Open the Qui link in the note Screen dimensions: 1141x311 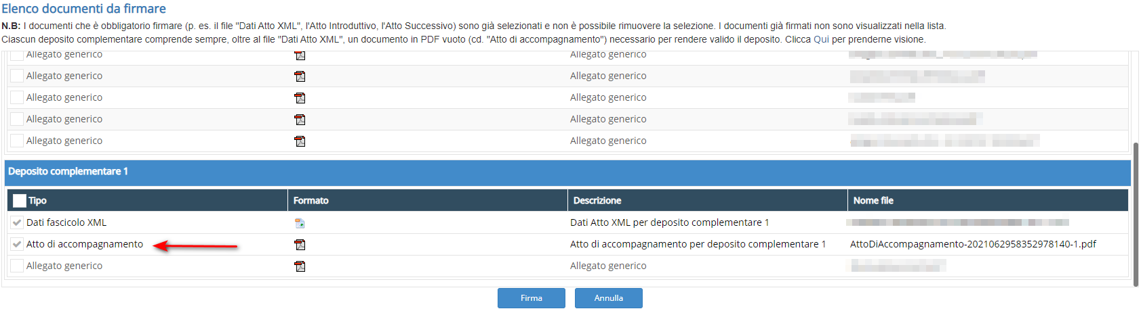[x=821, y=39]
